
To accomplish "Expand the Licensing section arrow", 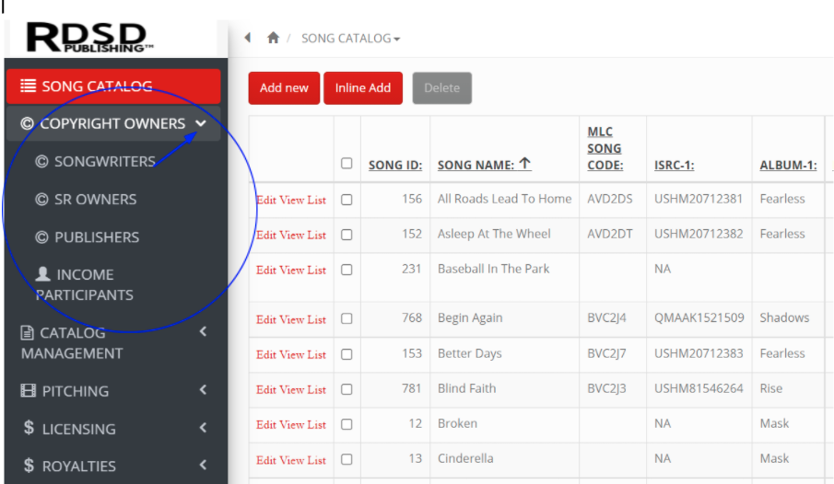I will click(x=203, y=428).
